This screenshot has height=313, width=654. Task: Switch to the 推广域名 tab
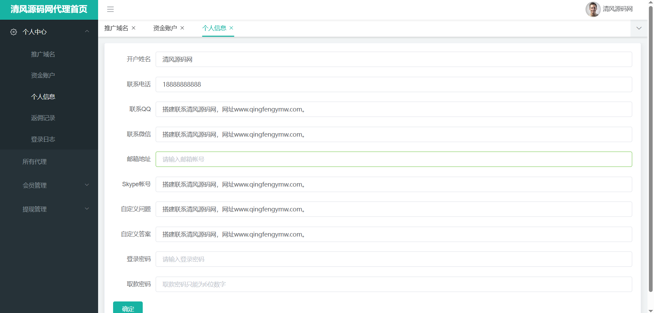pos(116,28)
